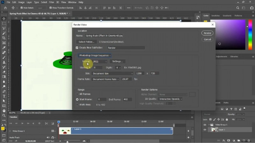The image size is (255, 143).
Task: Open the Format JPEG dropdown
Action: click(100, 62)
